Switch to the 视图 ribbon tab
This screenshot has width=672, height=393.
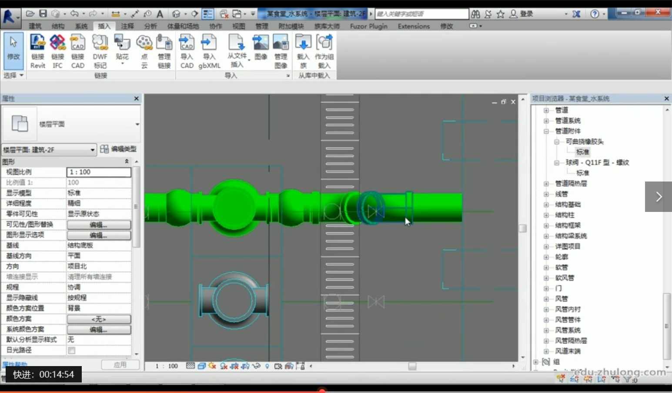(238, 26)
